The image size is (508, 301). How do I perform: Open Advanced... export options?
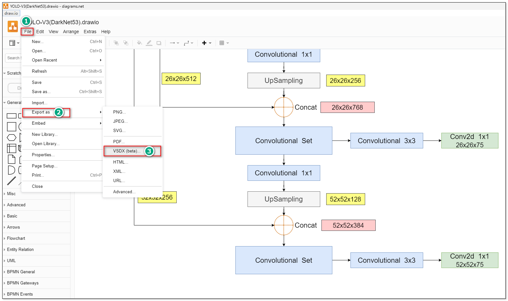133,192
